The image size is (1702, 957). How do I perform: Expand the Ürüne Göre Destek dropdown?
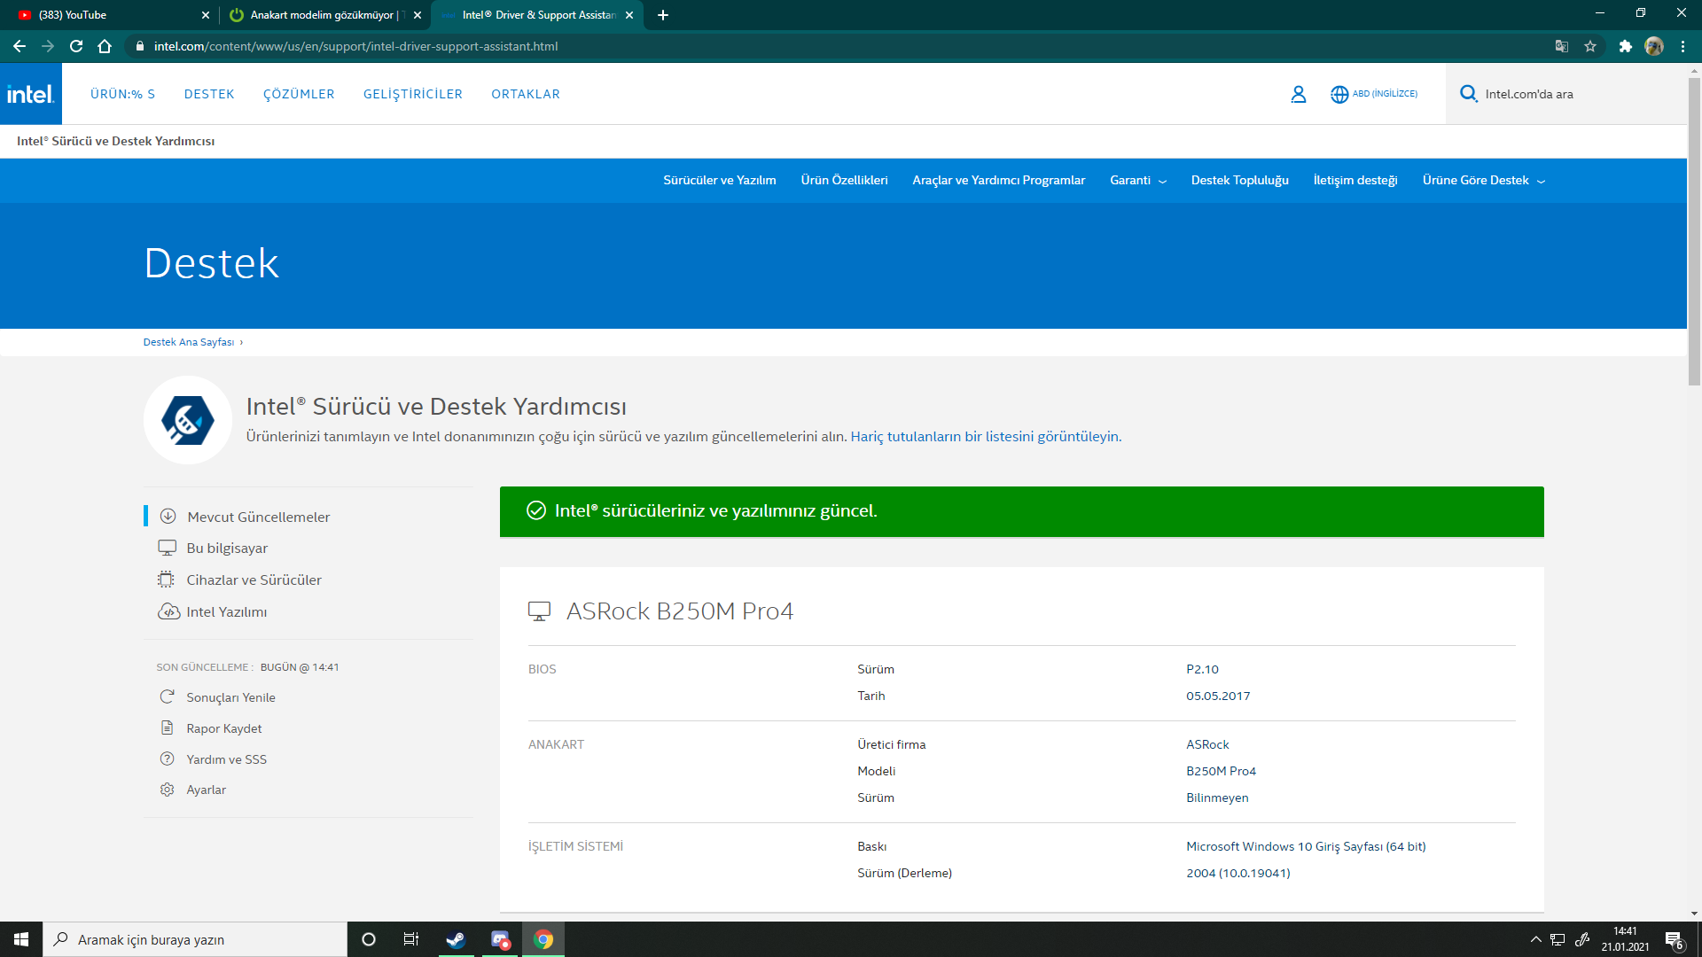[1483, 180]
